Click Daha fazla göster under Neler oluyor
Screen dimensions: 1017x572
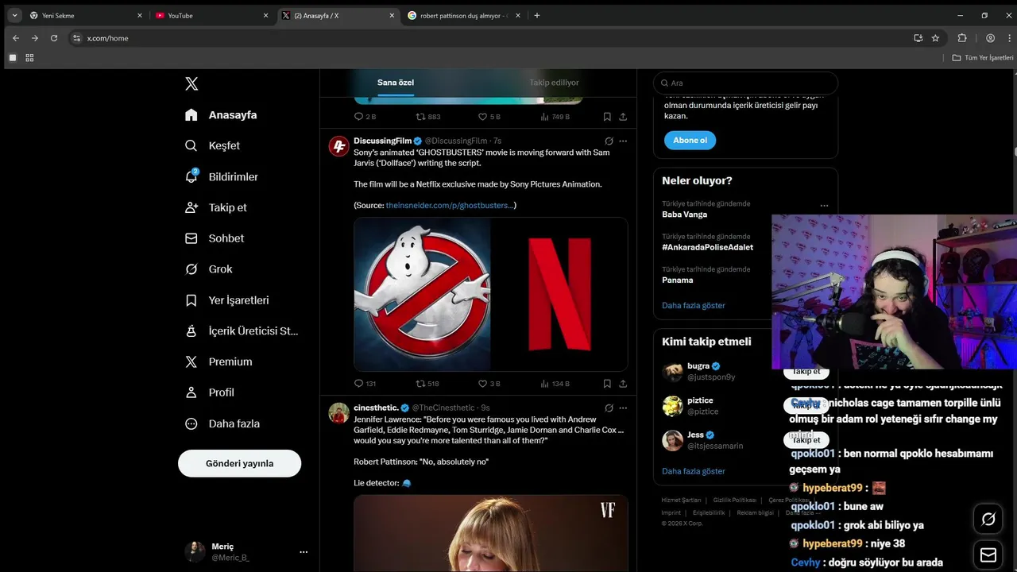click(694, 305)
